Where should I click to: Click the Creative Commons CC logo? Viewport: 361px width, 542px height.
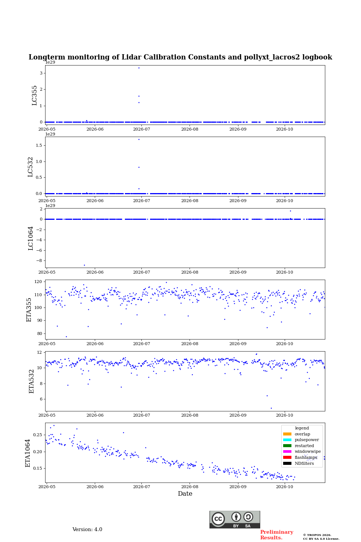tap(218, 519)
